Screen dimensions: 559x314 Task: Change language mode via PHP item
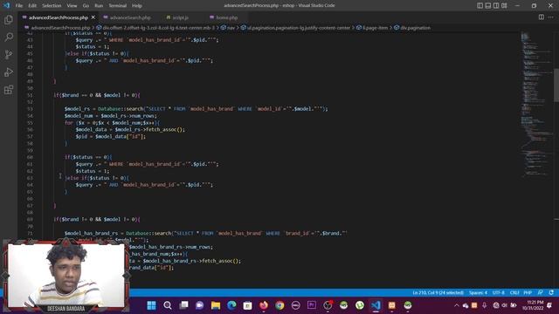(x=528, y=293)
